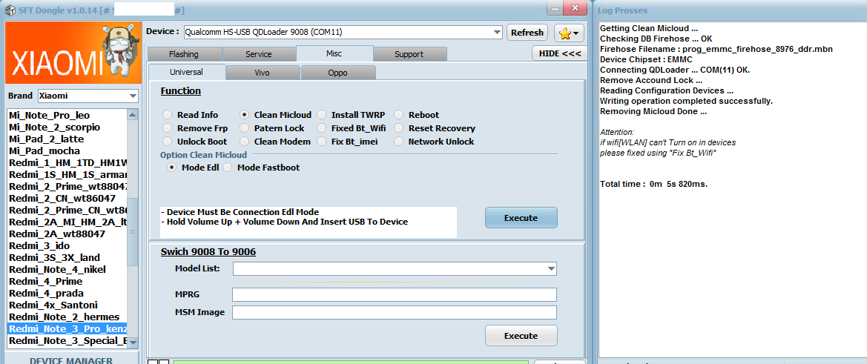This screenshot has height=364, width=867.
Task: Click the Refresh button
Action: (527, 33)
